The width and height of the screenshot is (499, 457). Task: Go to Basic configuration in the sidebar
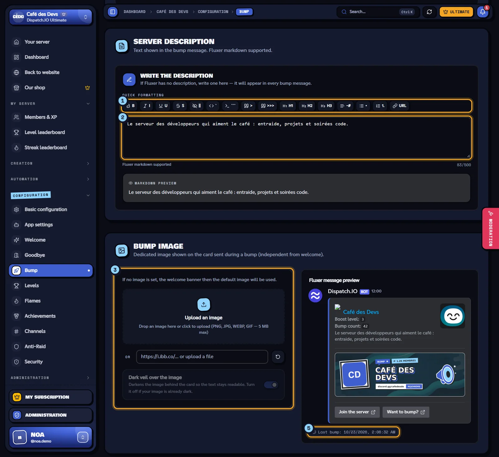(x=51, y=210)
